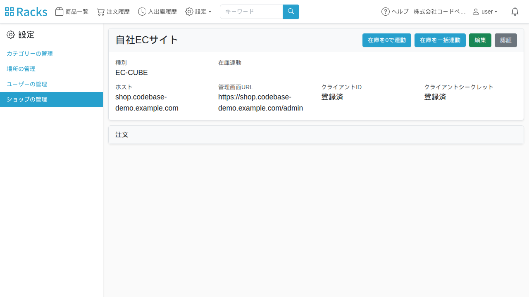Select ユーザーの管理 in sidebar

[27, 84]
